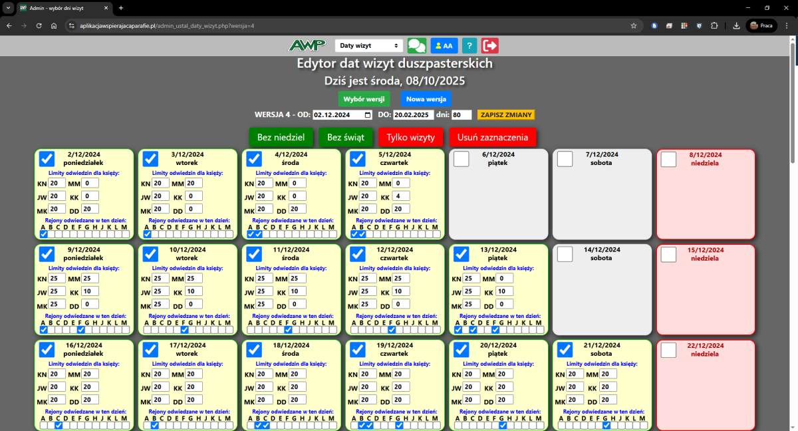
Task: Bookmark this page with star icon
Action: click(634, 25)
